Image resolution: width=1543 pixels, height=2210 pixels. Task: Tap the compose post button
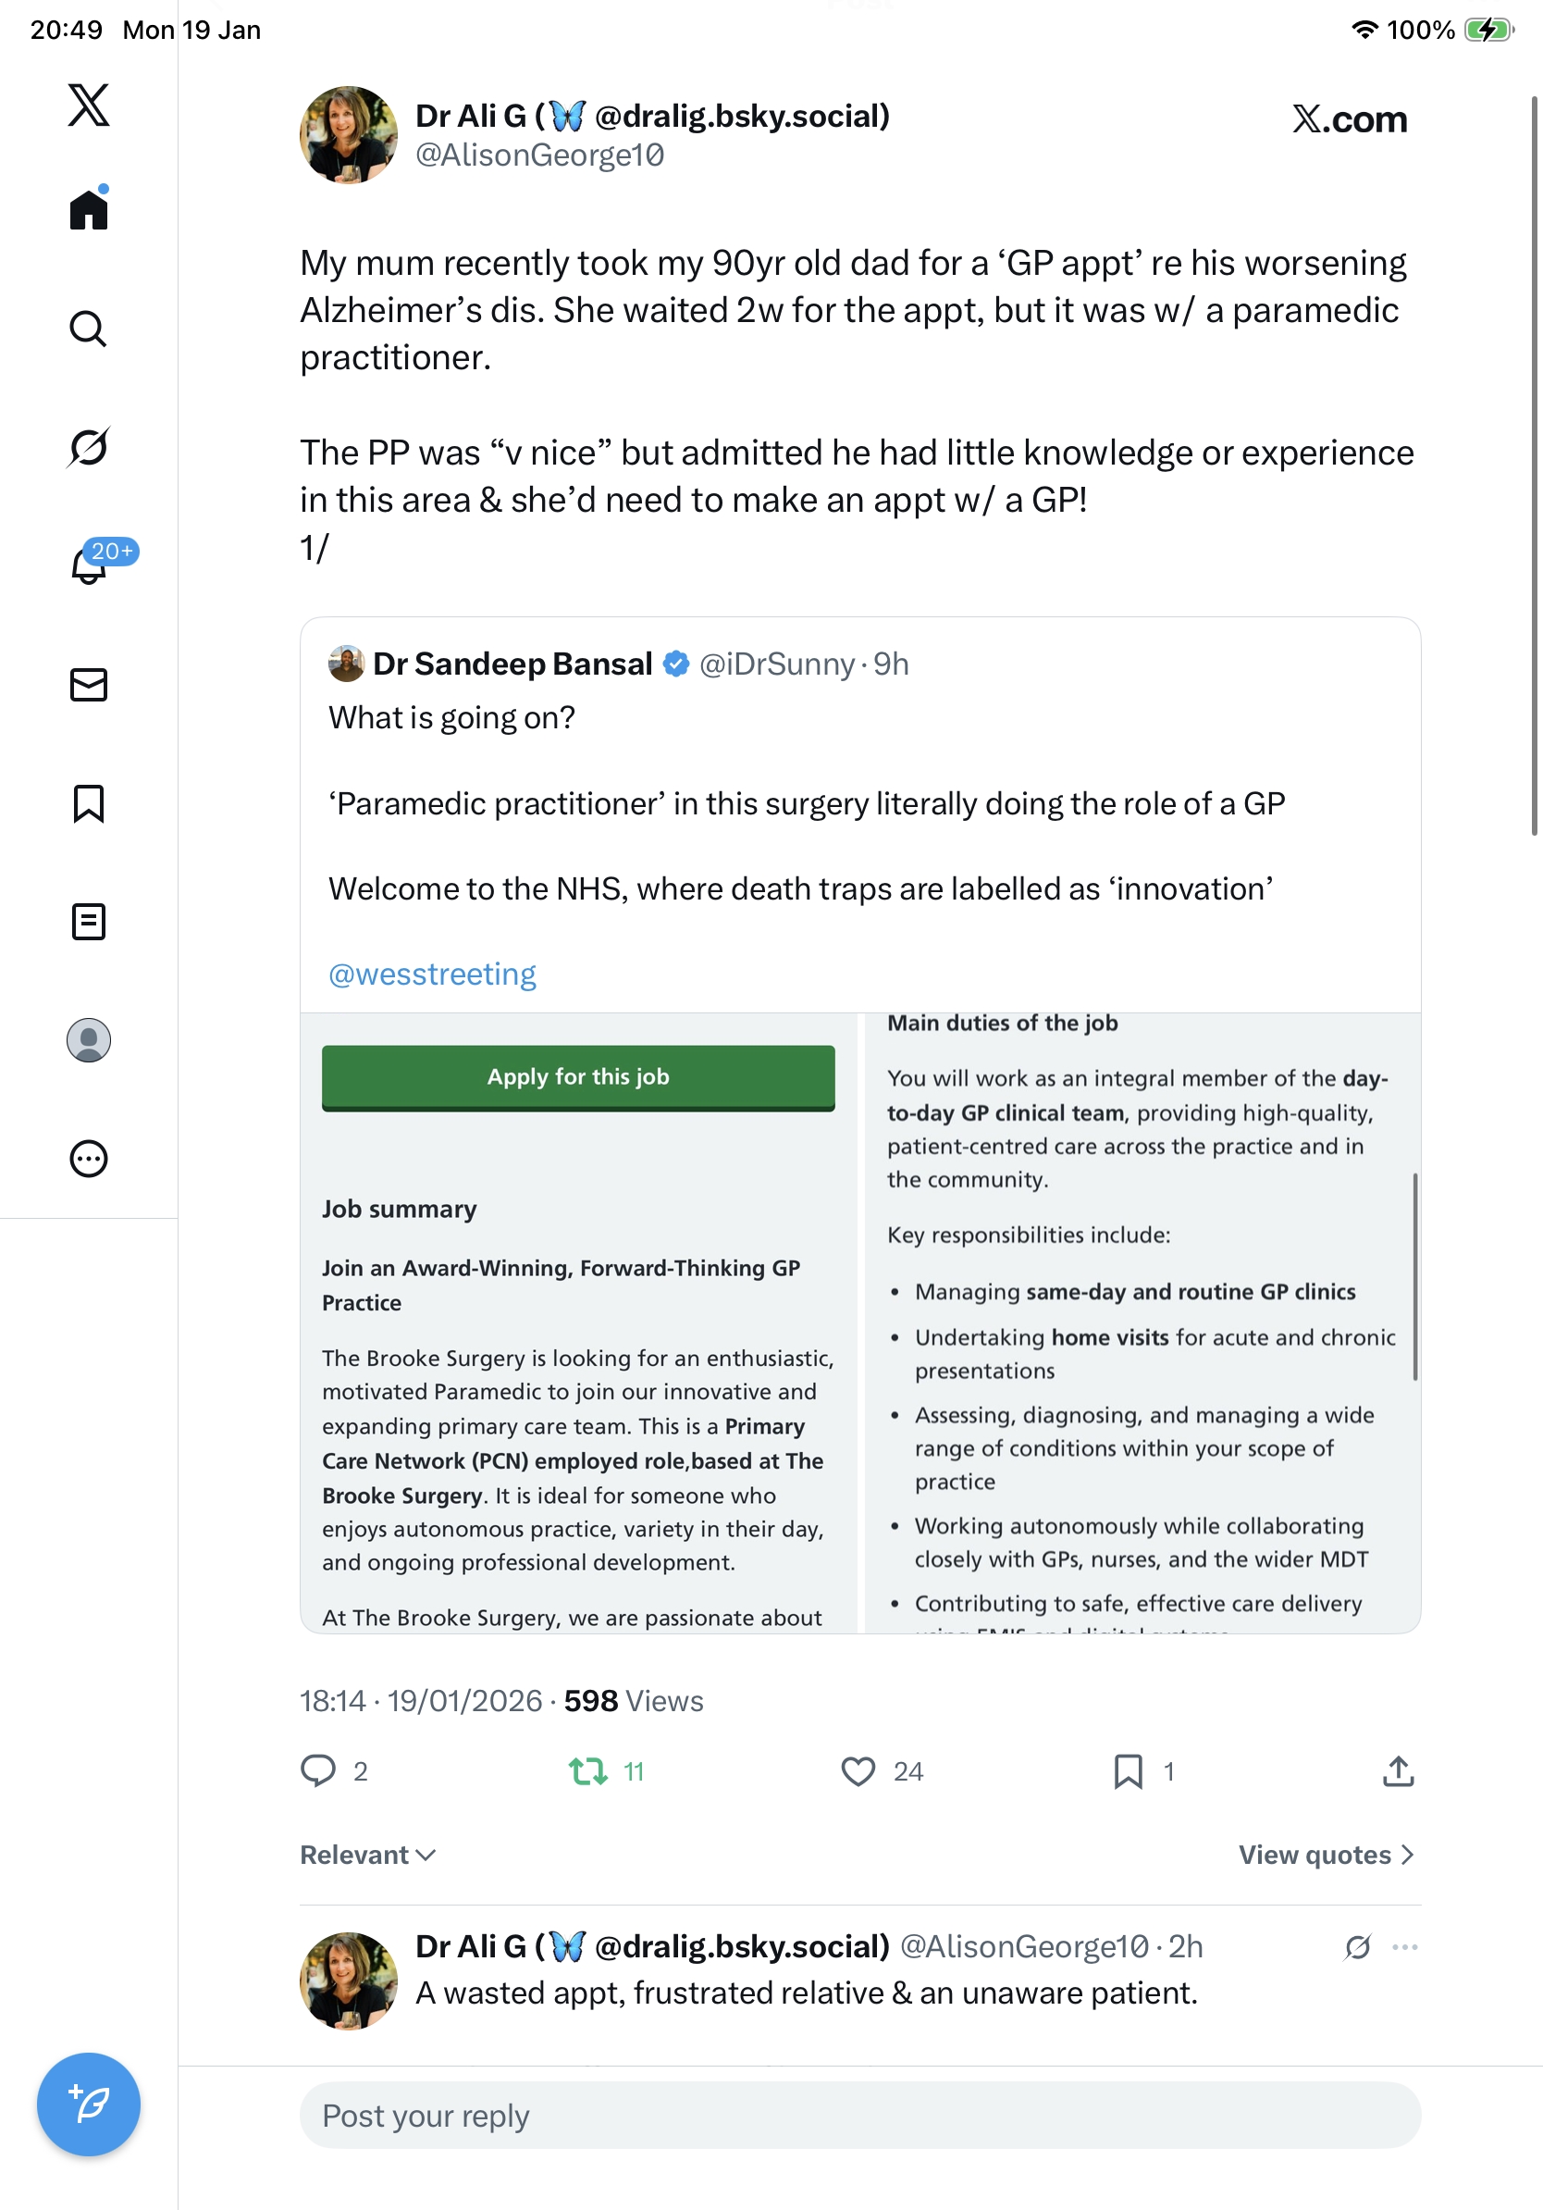point(89,2104)
